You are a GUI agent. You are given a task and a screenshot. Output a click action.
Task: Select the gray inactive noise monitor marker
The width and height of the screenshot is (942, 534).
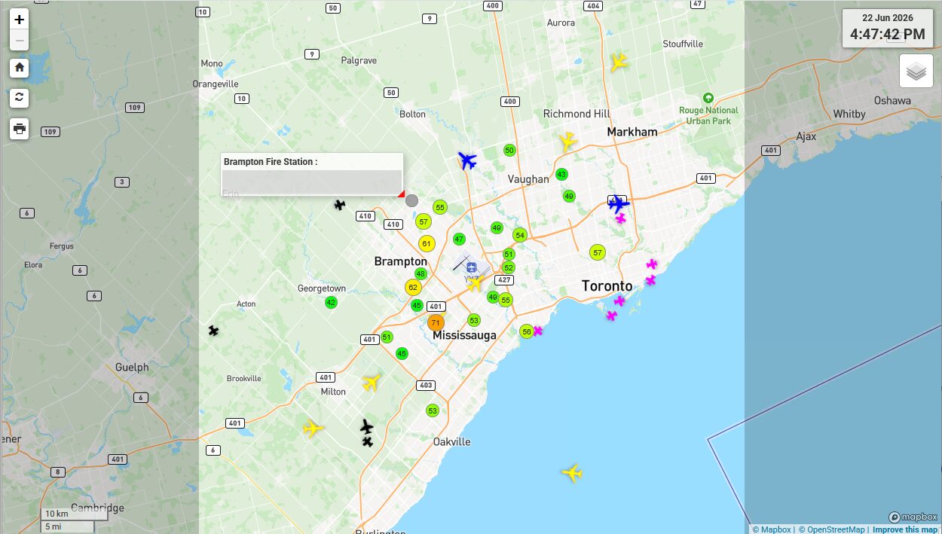click(411, 200)
